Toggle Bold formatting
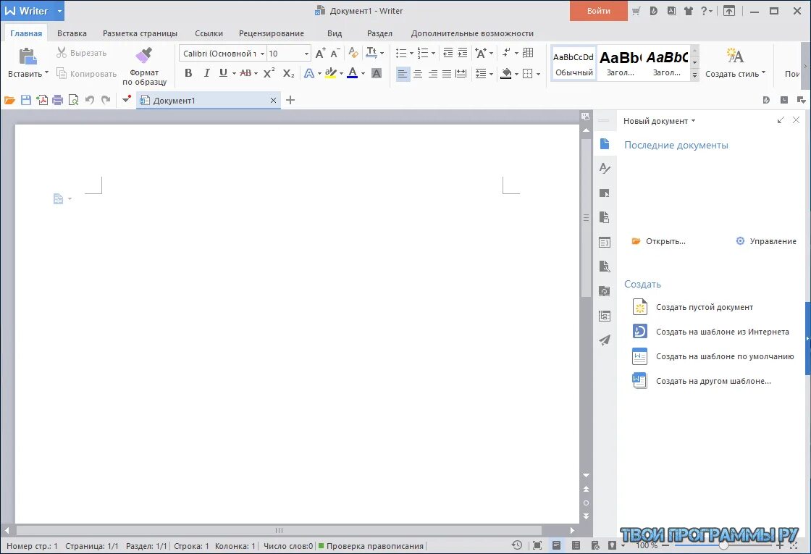The height and width of the screenshot is (554, 811). point(188,73)
